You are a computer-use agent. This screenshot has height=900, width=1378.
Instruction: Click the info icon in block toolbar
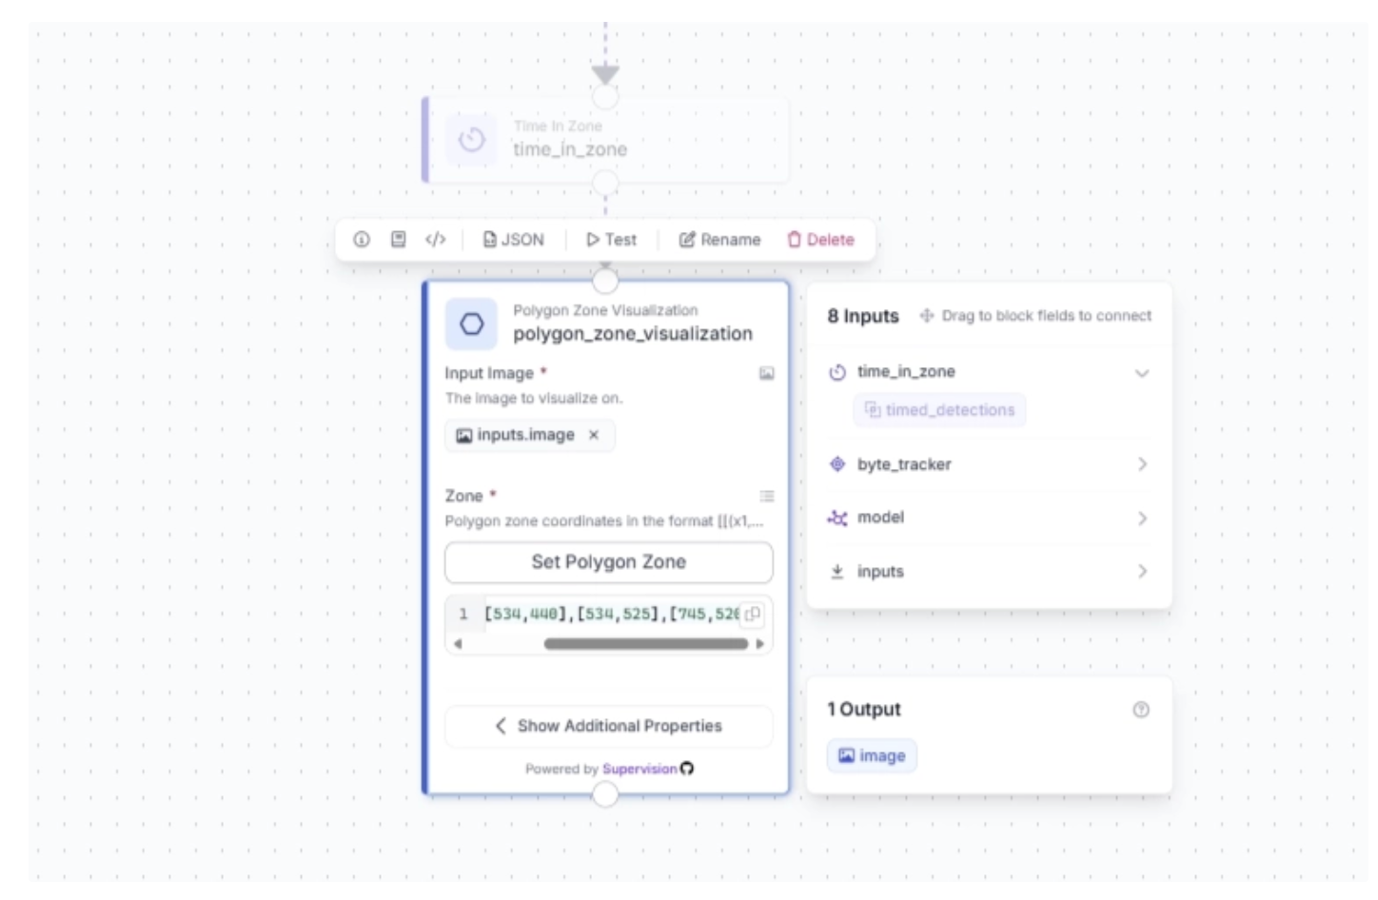coord(362,240)
